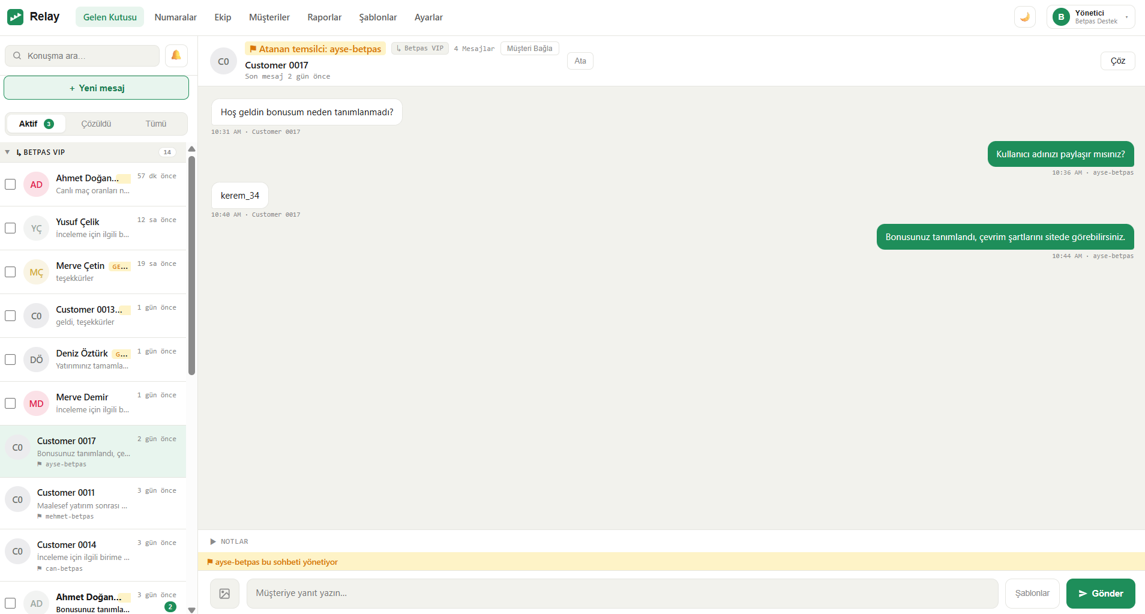The image size is (1145, 614).
Task: Click the Konuşma ara search field
Action: (82, 56)
